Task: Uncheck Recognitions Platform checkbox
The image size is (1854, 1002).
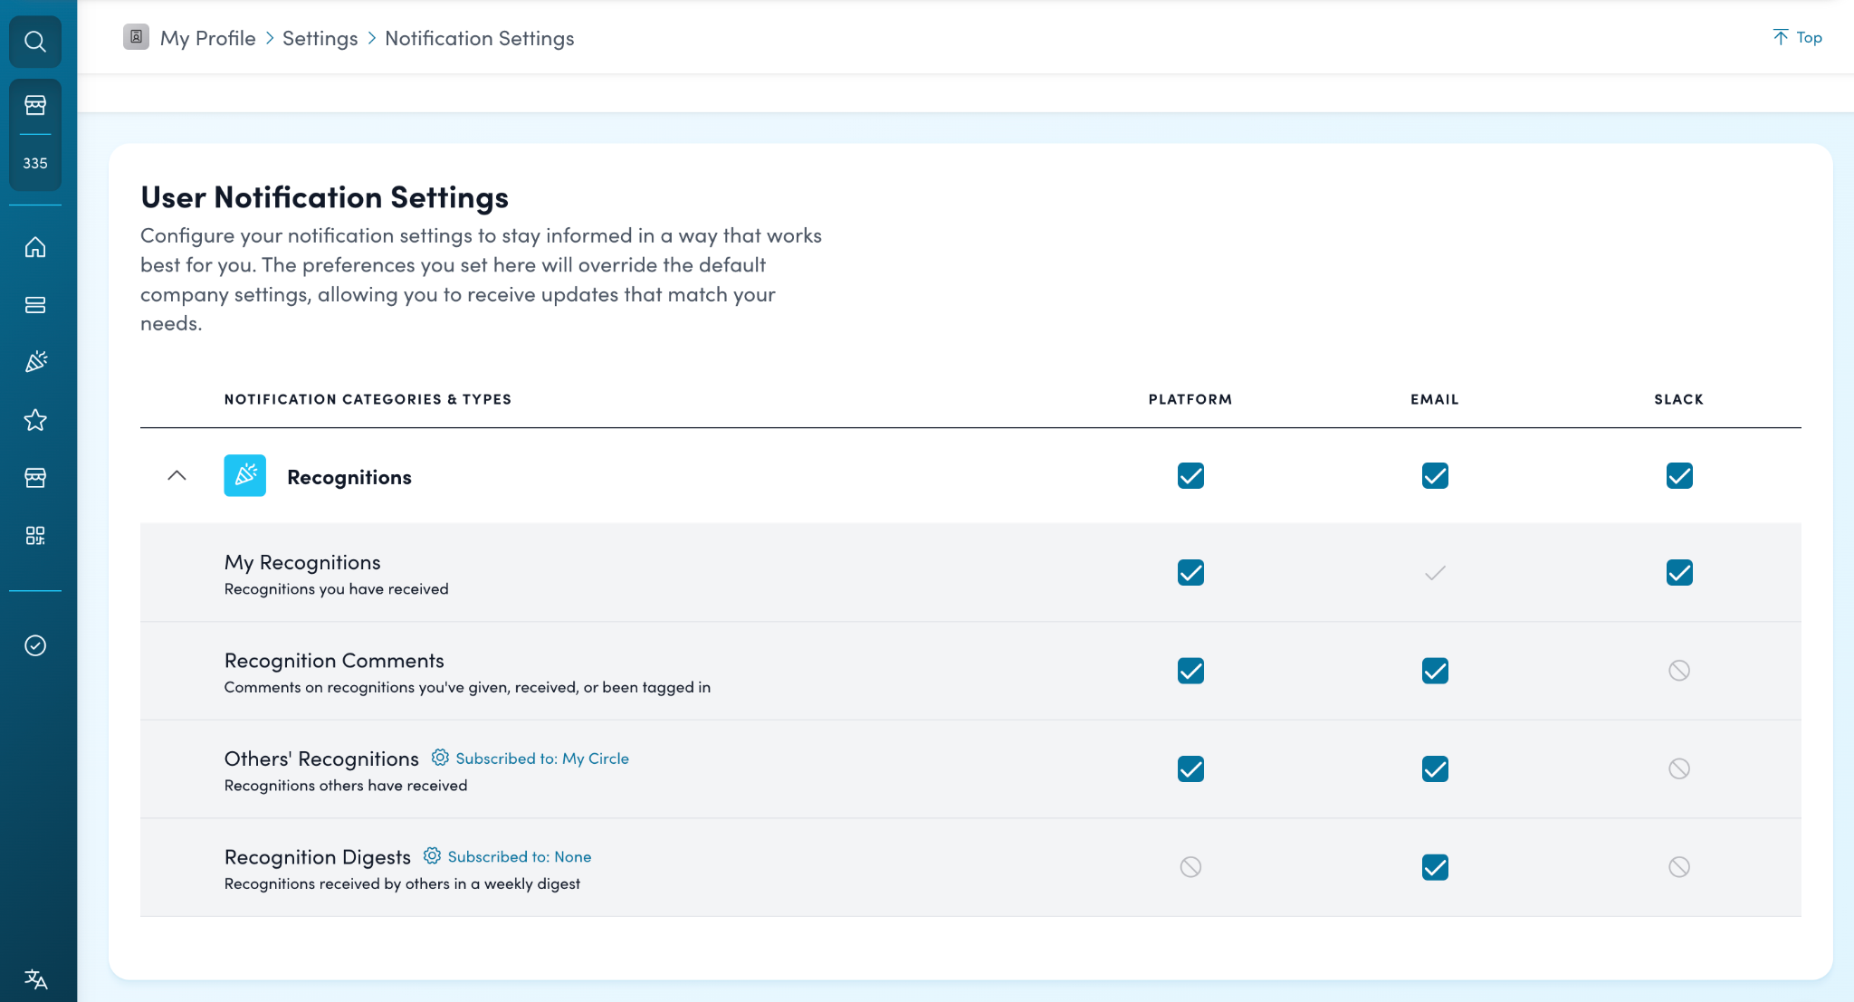Action: point(1190,476)
